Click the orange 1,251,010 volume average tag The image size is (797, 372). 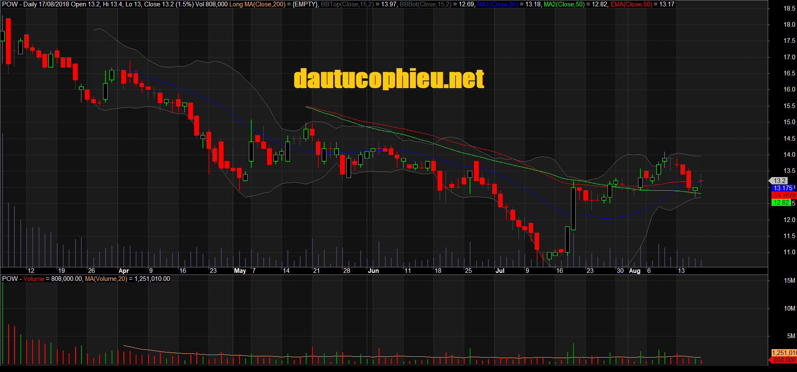[784, 353]
